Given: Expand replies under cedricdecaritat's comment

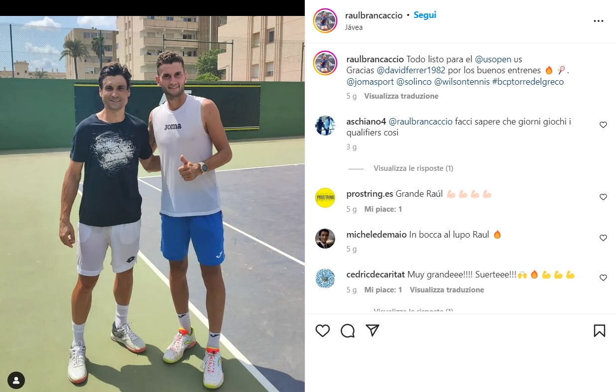Looking at the screenshot, I should [x=413, y=311].
